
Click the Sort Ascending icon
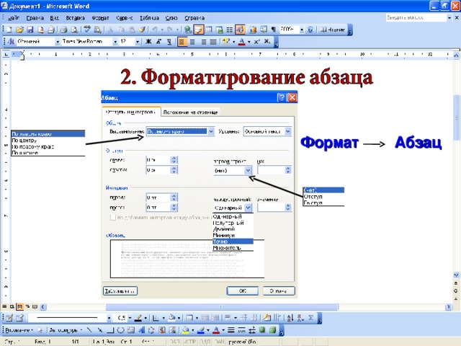pos(290,318)
